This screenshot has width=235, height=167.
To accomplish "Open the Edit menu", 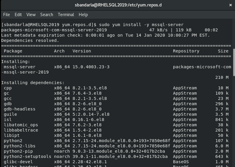I will coord(18,14).
